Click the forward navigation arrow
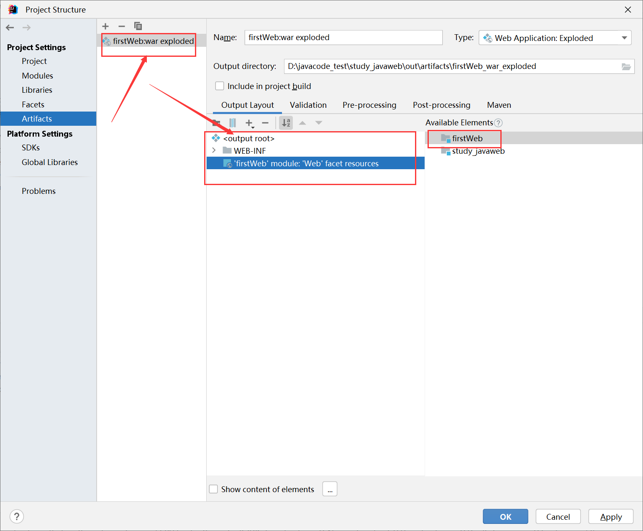The width and height of the screenshot is (643, 531). click(x=26, y=28)
